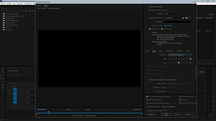
Task: Toggle the Exportar vídeo checkbox
Action: tap(150, 29)
